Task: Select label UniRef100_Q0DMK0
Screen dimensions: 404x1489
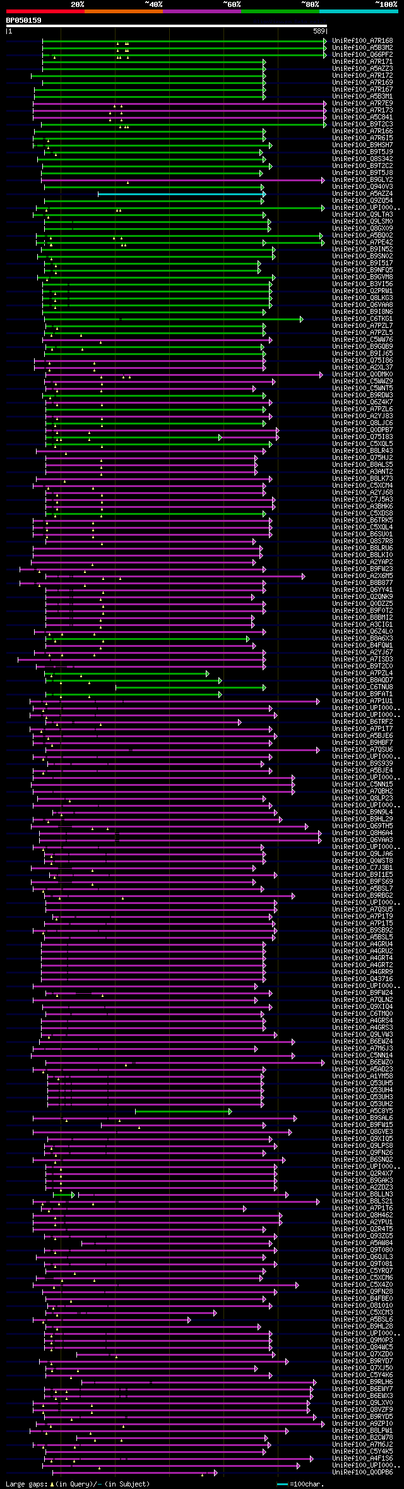Action: pos(362,375)
